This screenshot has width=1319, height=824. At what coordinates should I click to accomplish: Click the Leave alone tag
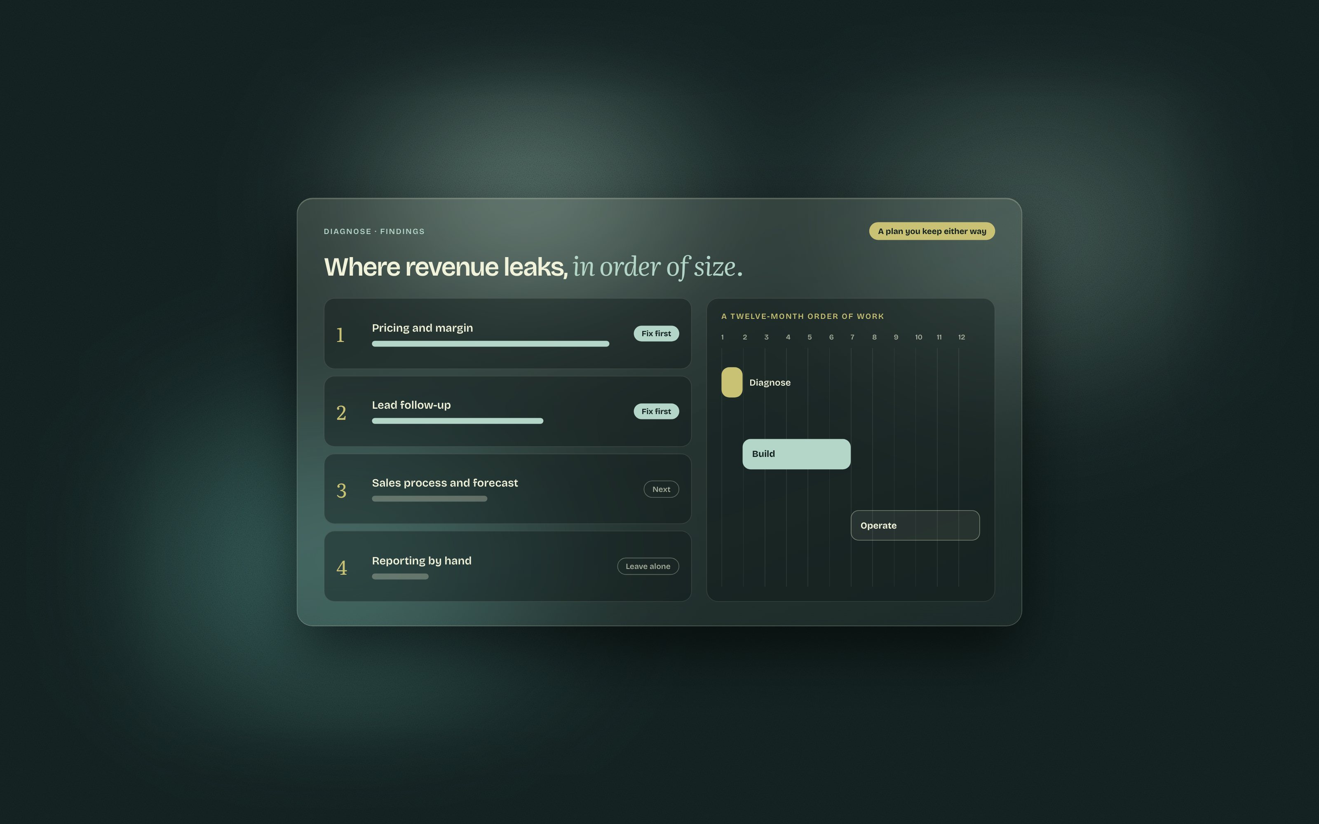[x=648, y=566]
